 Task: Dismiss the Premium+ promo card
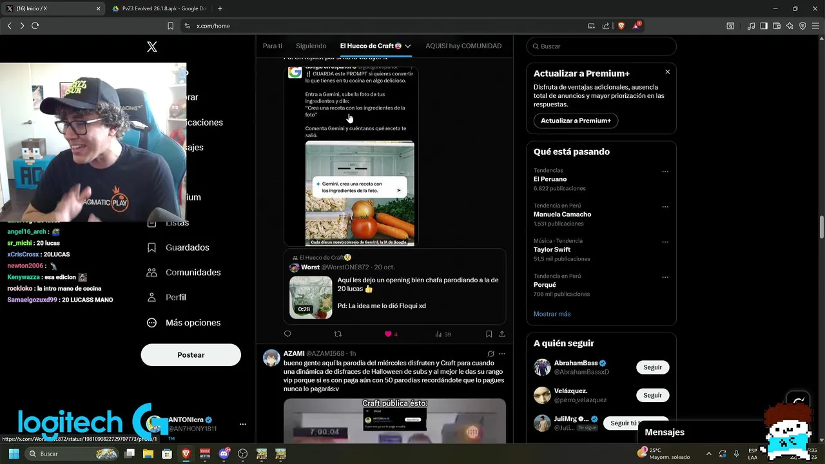(668, 72)
